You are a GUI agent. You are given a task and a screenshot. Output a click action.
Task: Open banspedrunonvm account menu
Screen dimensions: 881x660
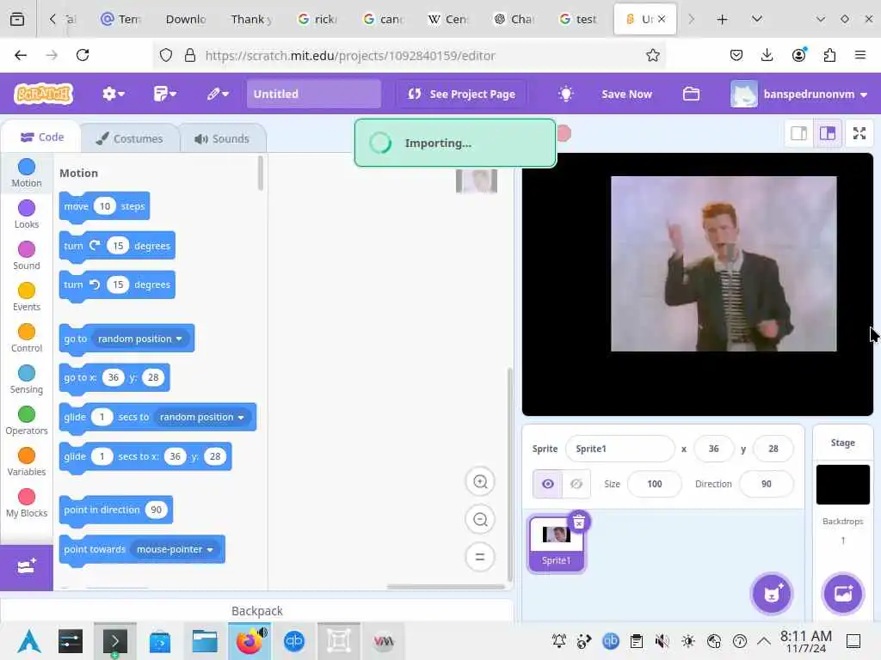(799, 94)
